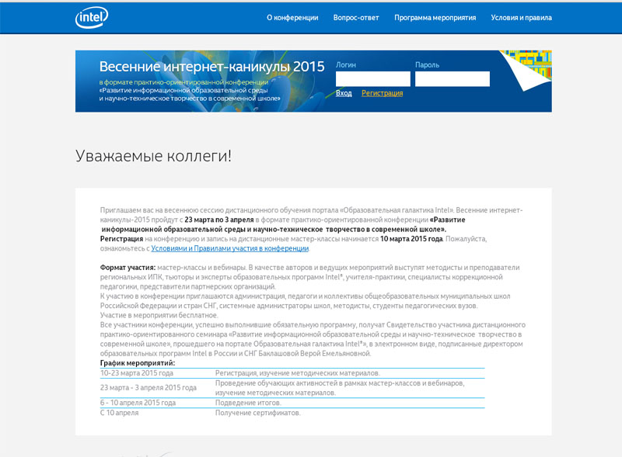
Task: Open «Условиями и Правилами участия в конференции» link
Action: pos(229,248)
